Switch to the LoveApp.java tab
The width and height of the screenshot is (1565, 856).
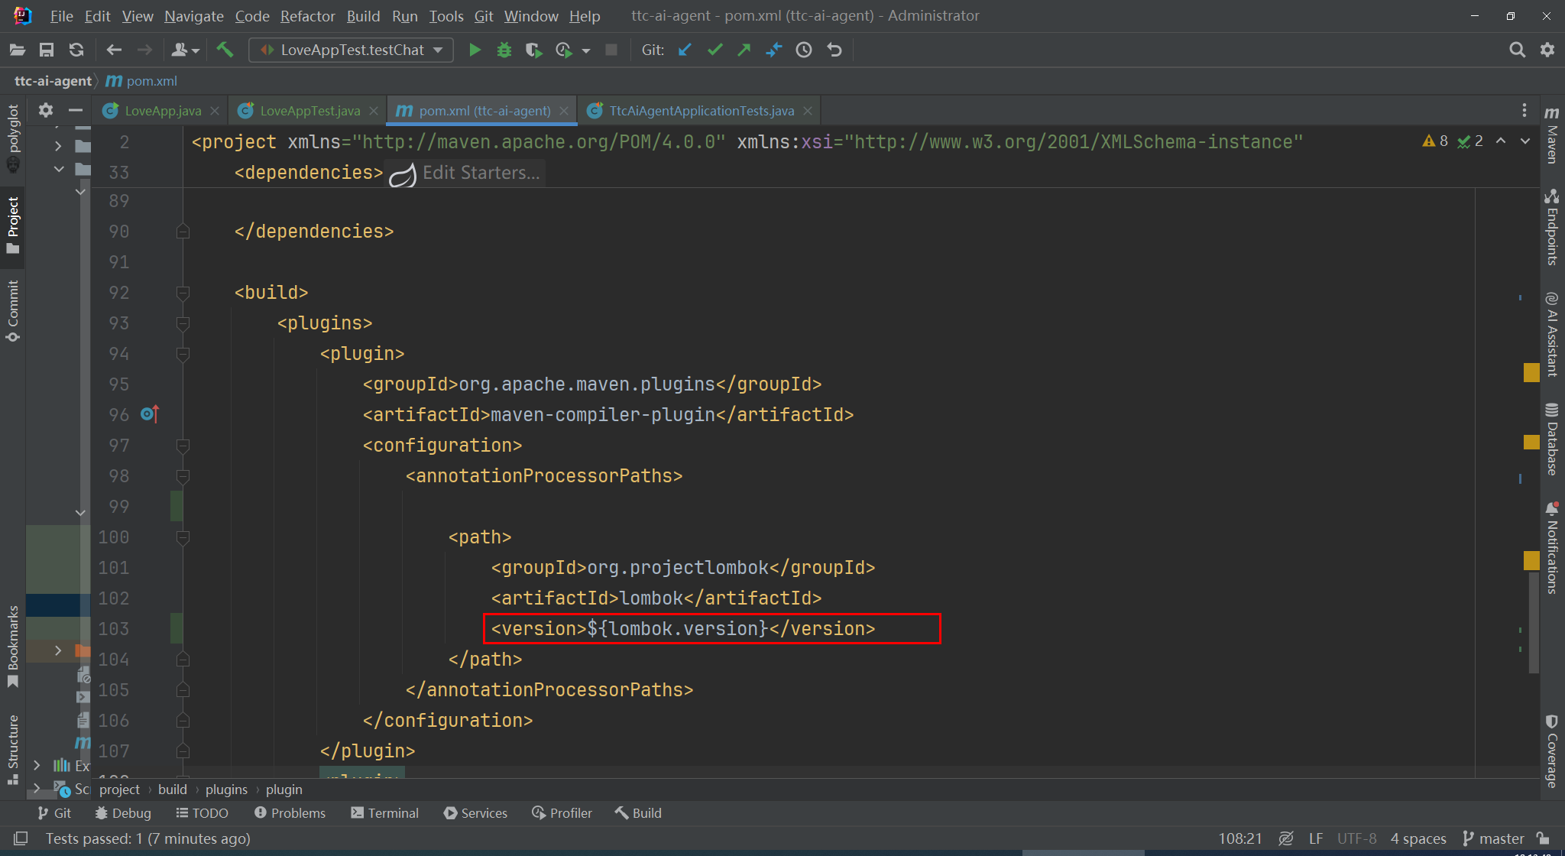click(160, 110)
